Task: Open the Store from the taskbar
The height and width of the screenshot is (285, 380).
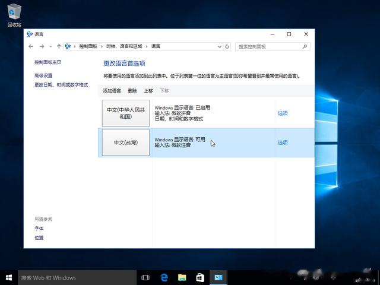Action: point(200,278)
